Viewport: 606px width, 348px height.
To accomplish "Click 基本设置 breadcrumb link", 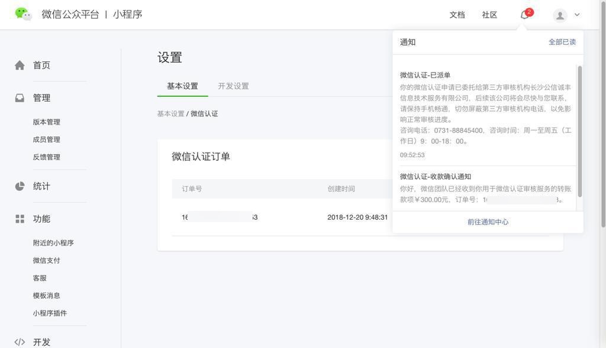I will click(x=170, y=114).
